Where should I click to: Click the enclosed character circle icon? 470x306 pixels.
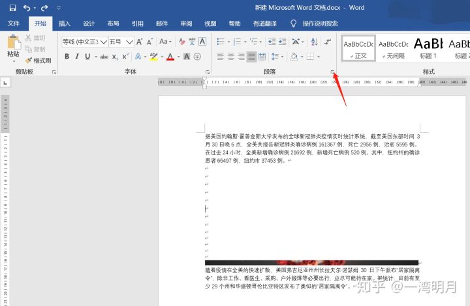pos(197,57)
